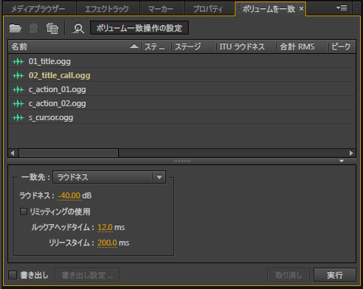Click the horizontal scrollbar right arrow
Screen dimensions: 363x289
pos(351,153)
